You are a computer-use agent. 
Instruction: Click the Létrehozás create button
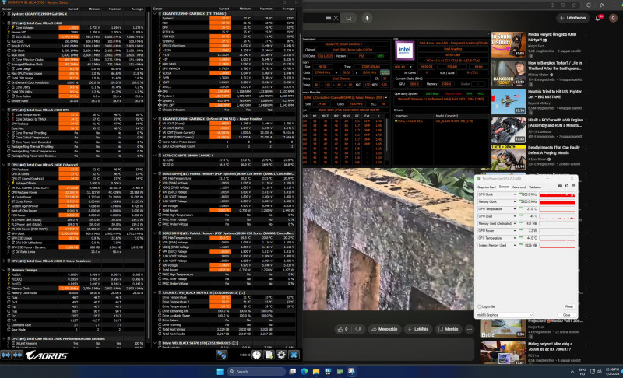(573, 16)
